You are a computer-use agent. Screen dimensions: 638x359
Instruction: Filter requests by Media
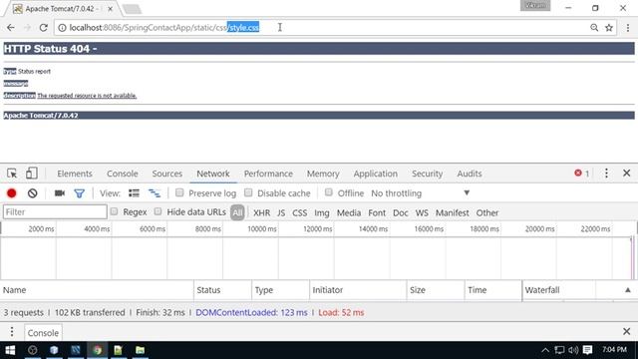(x=349, y=212)
